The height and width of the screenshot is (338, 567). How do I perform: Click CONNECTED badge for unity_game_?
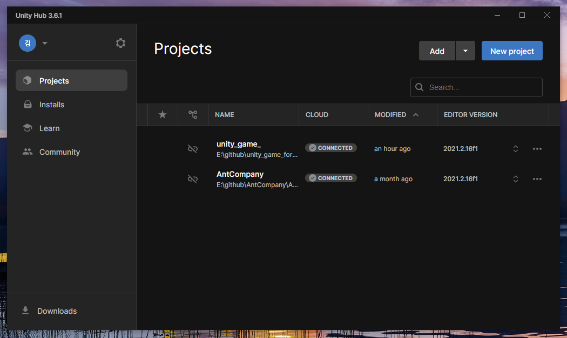click(331, 148)
